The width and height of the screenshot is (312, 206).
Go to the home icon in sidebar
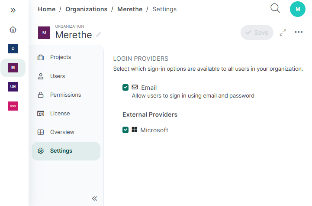click(x=13, y=29)
